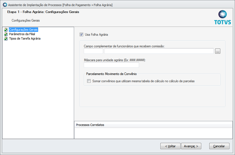Click the checklist icon beside Tipos de Tarefa Agrária
The image size is (235, 155).
(x=6, y=38)
